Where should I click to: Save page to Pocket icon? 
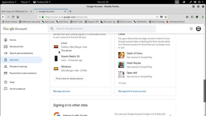[162, 17]
